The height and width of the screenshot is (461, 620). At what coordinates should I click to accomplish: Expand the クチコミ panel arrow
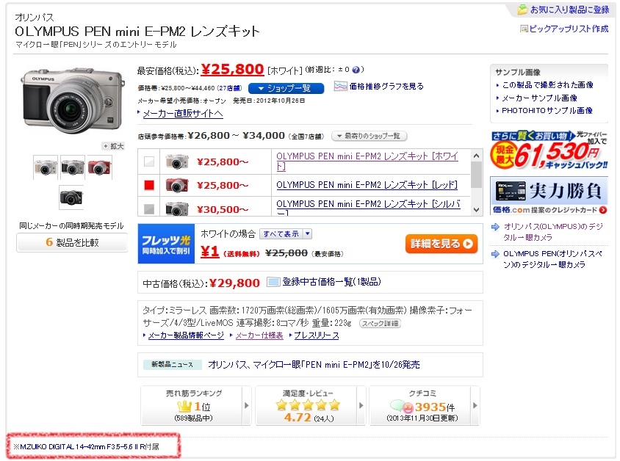tap(475, 405)
